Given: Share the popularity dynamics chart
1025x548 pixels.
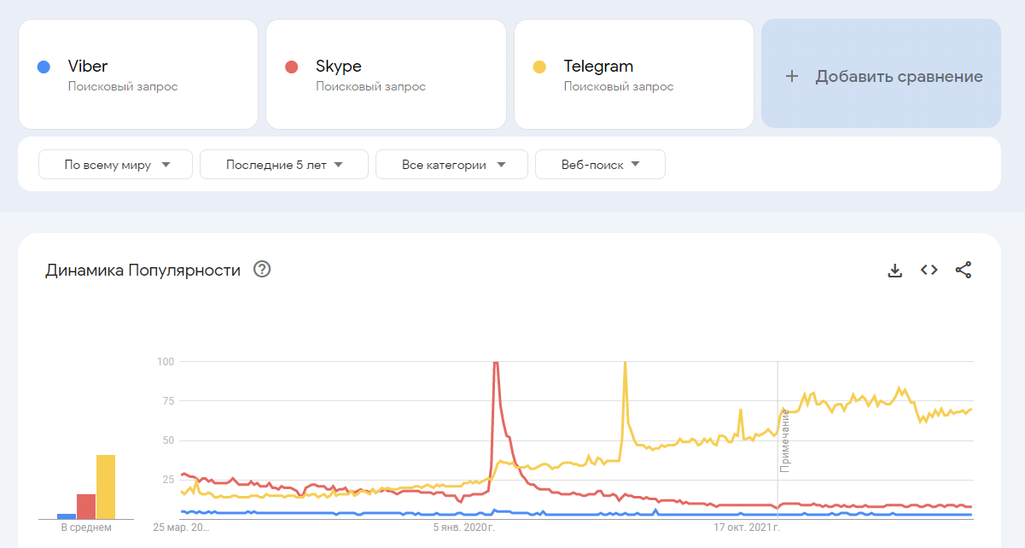Looking at the screenshot, I should [964, 271].
